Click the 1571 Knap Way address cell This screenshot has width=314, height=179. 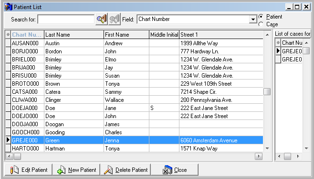[x=221, y=149]
